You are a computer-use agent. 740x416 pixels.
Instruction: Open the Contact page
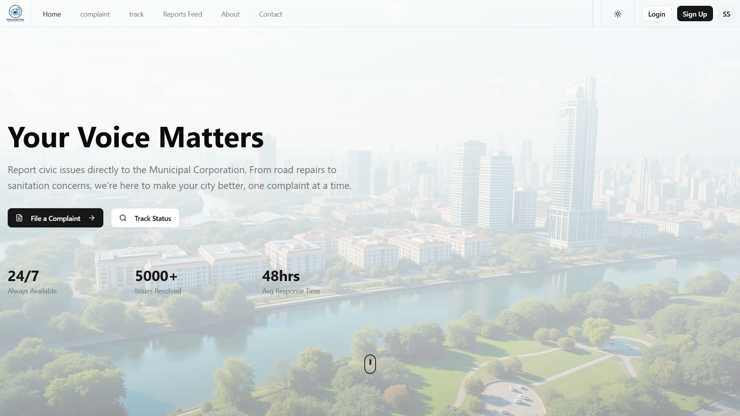[270, 14]
